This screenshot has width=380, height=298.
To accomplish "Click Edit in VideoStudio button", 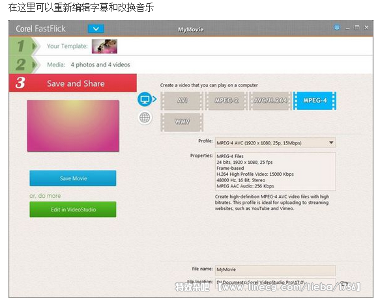I will pos(73,210).
